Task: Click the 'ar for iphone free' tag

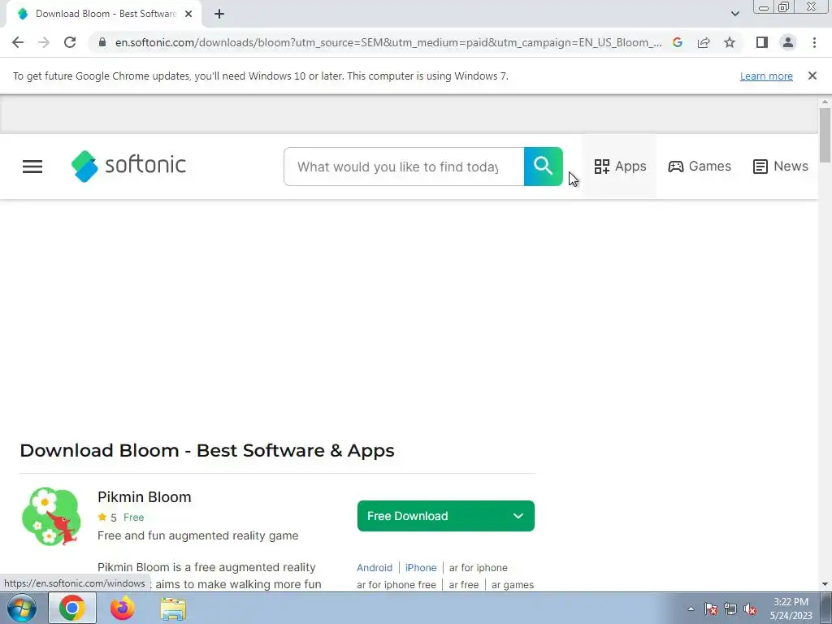Action: click(396, 585)
